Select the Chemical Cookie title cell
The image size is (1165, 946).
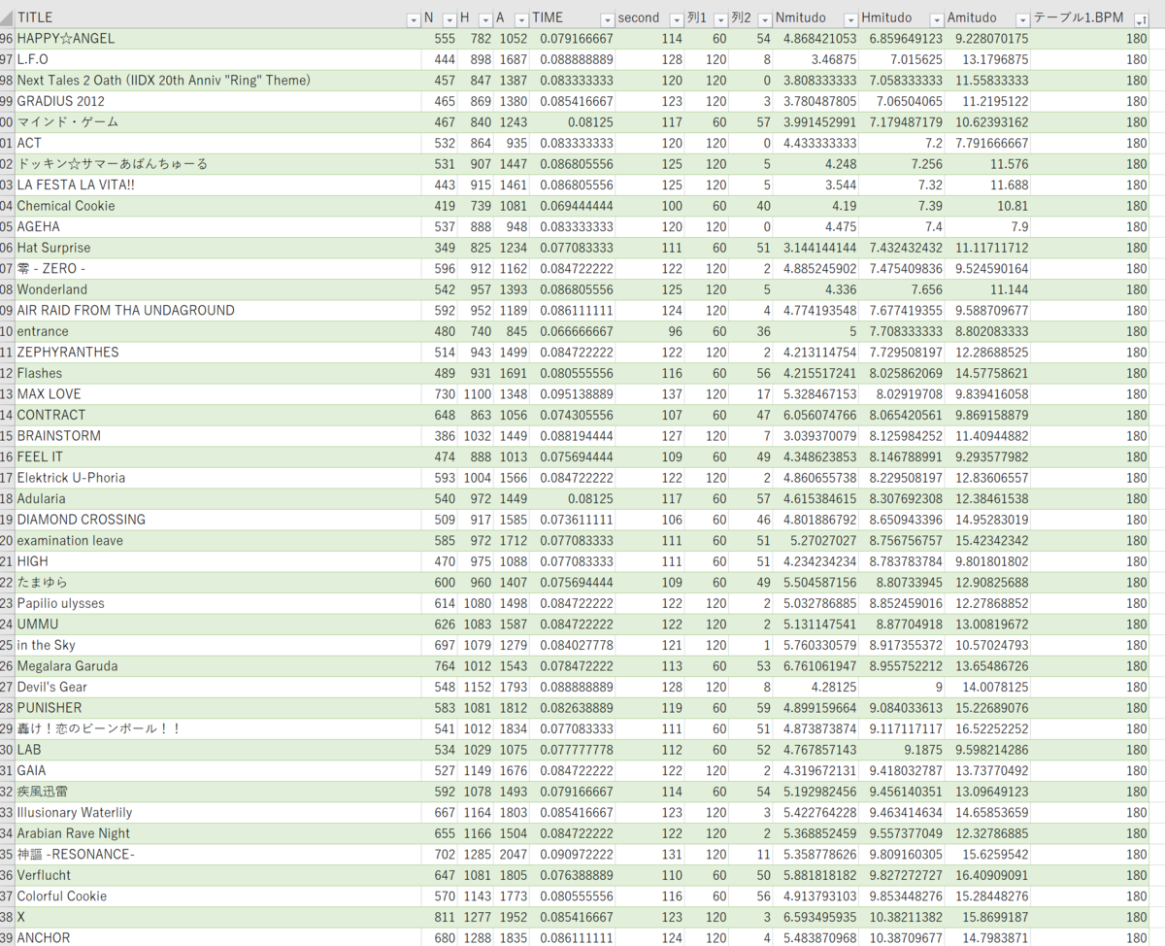(x=217, y=206)
